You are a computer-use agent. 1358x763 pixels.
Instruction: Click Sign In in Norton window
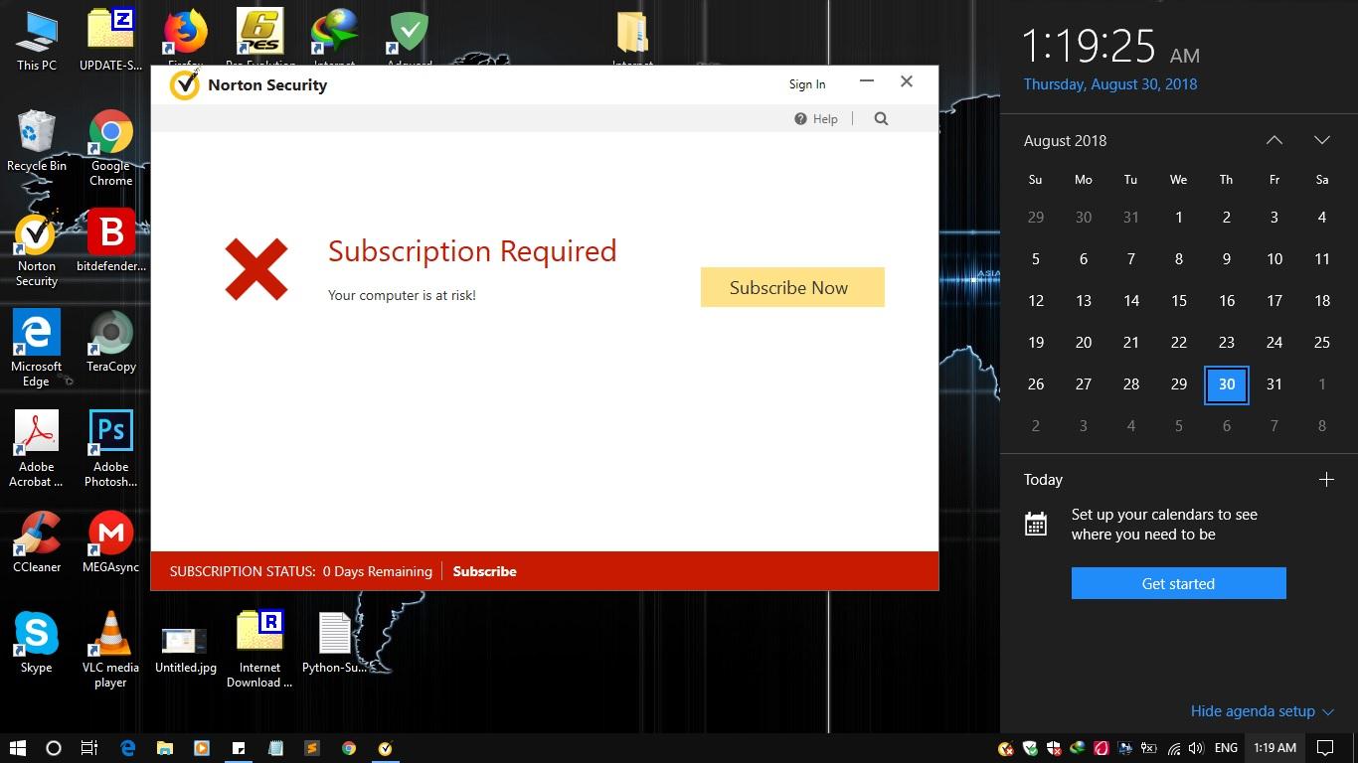(807, 84)
